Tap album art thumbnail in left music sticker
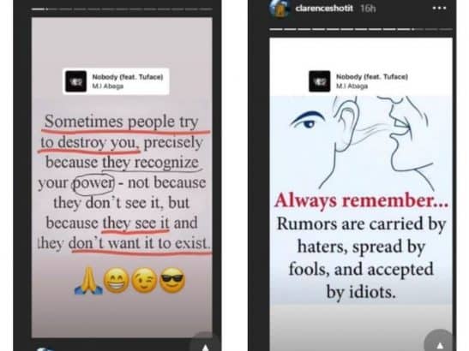469x351 pixels. click(x=76, y=81)
